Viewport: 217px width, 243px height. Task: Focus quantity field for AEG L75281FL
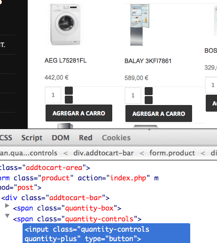click(x=53, y=95)
